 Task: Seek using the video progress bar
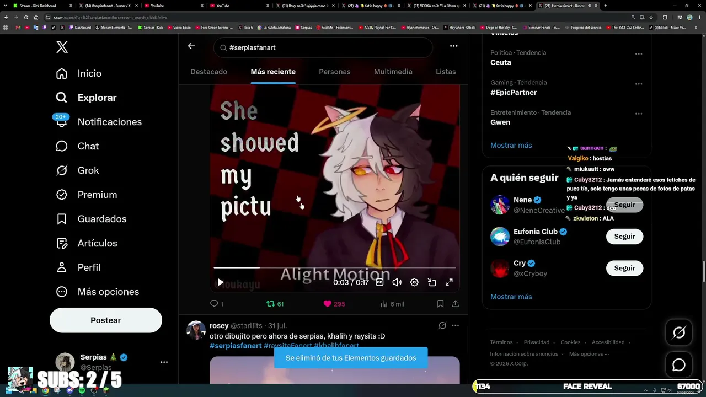coord(334,267)
